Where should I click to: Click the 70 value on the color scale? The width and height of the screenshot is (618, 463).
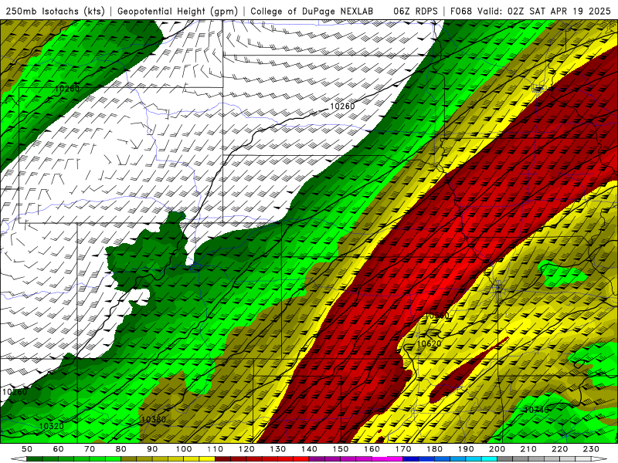tap(90, 449)
